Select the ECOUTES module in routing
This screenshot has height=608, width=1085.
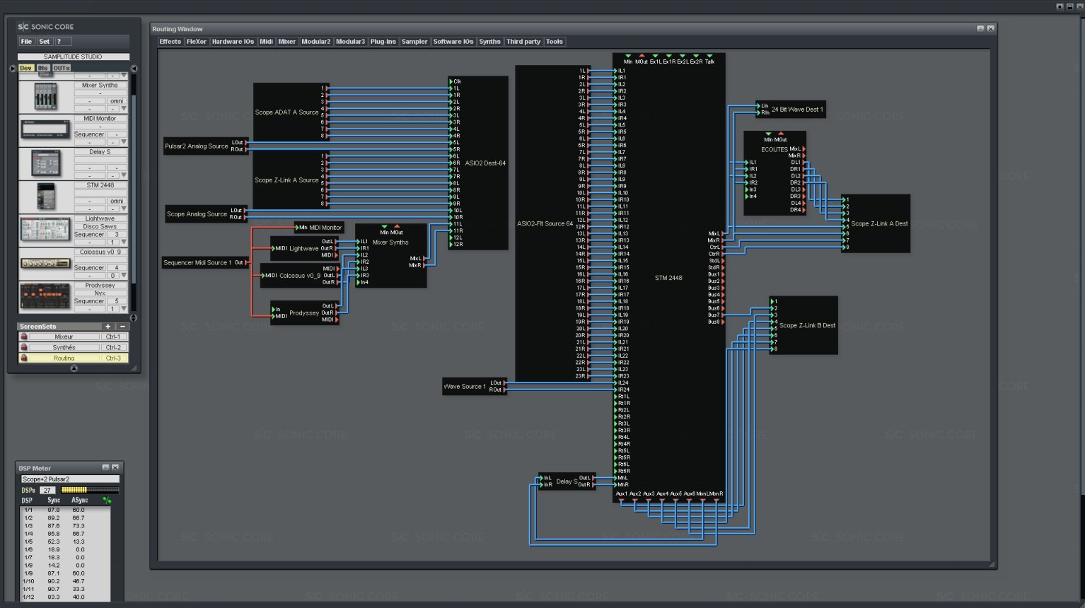pos(774,173)
